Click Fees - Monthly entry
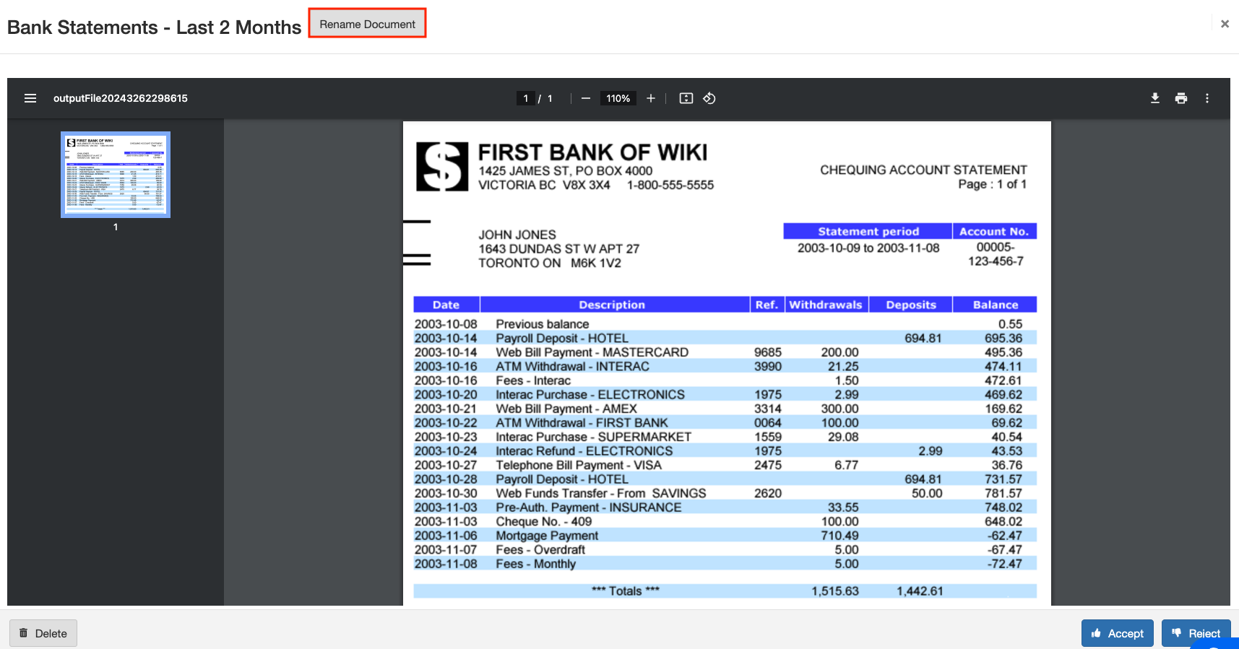 tap(536, 563)
